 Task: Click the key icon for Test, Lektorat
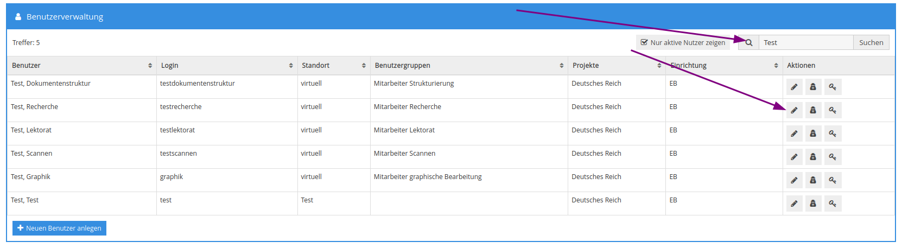pos(833,133)
